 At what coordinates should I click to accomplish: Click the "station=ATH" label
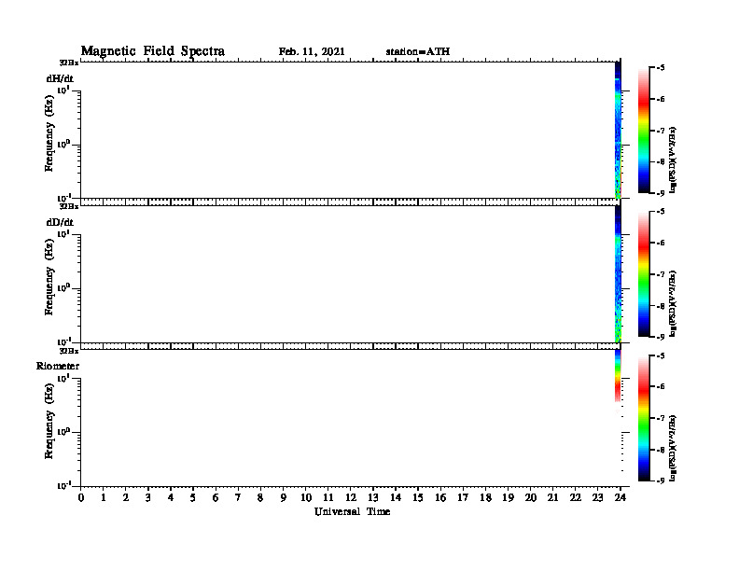418,51
